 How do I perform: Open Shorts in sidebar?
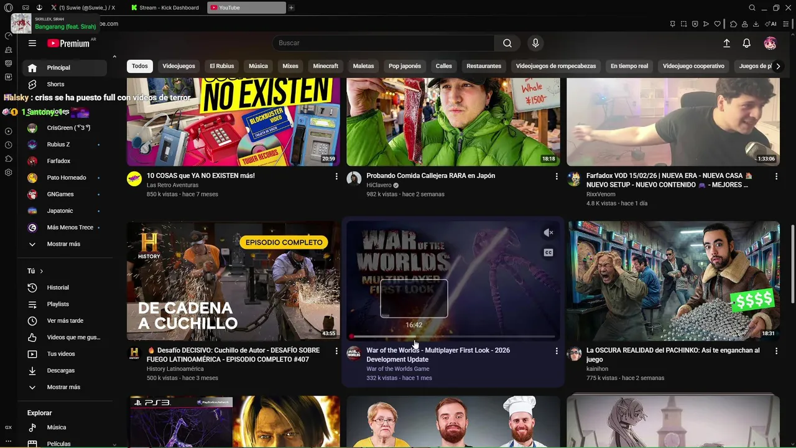pyautogui.click(x=65, y=84)
